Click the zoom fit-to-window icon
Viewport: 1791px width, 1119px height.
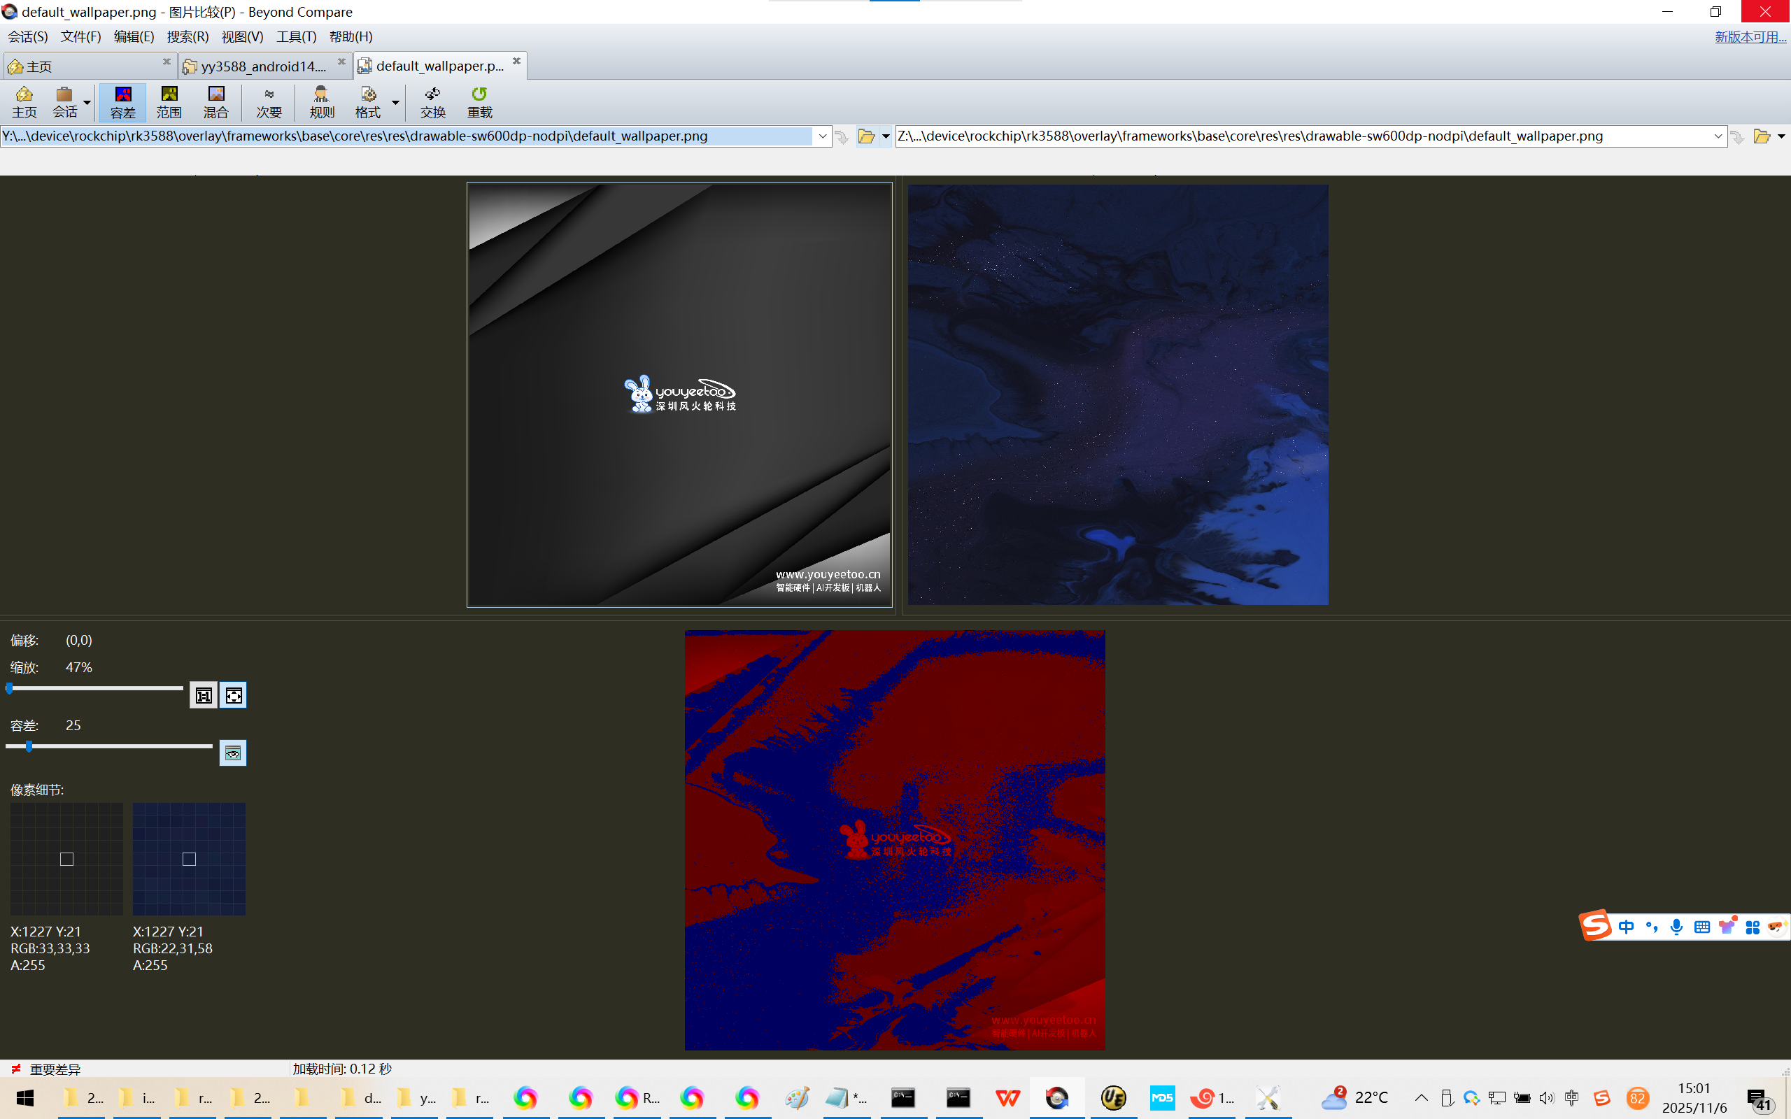click(x=233, y=695)
